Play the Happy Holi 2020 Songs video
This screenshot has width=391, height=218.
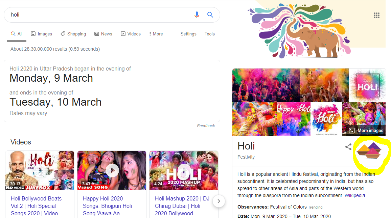(112, 170)
